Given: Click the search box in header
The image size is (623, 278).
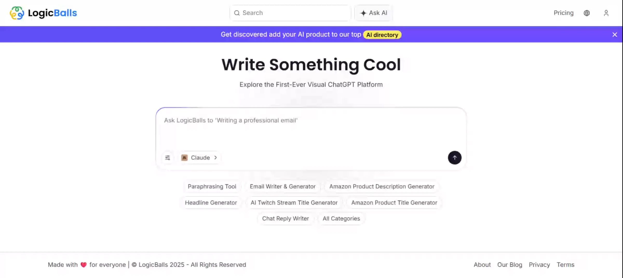Looking at the screenshot, I should coord(290,13).
